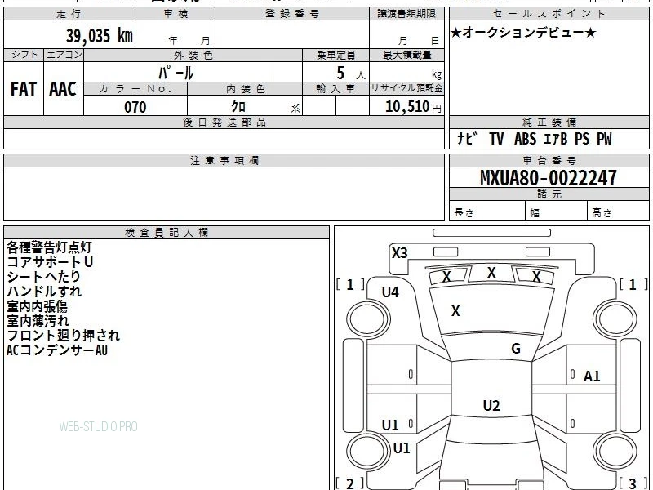This screenshot has width=653, height=490.
Task: Click the 後日発送部品 header
Action: point(224,122)
